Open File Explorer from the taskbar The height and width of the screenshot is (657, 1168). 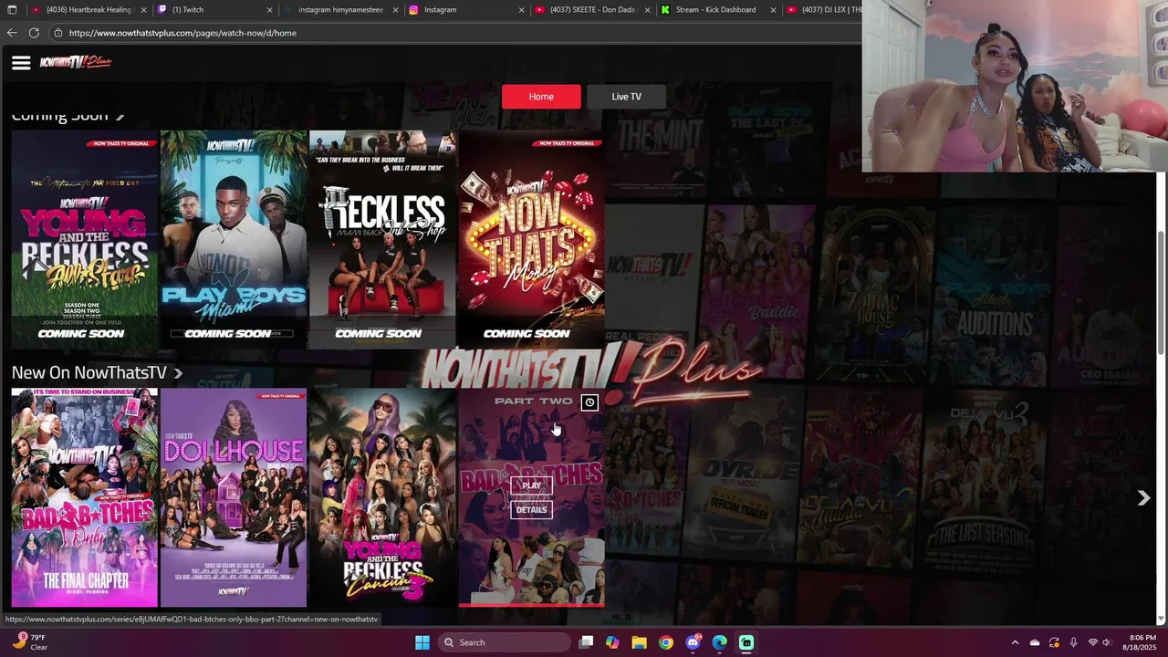[639, 642]
